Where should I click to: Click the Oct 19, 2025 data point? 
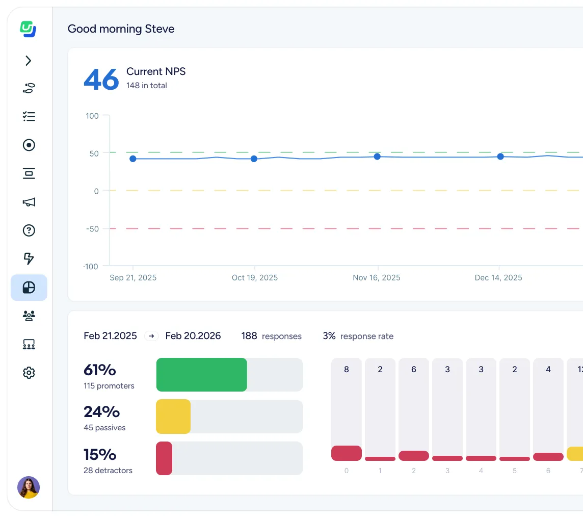[x=254, y=159]
